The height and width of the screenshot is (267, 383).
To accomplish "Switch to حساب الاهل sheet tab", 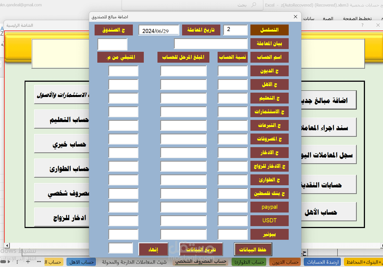I will pos(81,262).
